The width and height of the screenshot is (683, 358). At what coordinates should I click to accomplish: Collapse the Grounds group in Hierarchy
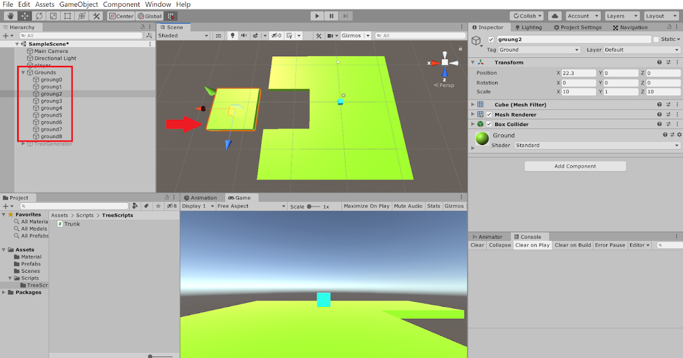pos(23,72)
